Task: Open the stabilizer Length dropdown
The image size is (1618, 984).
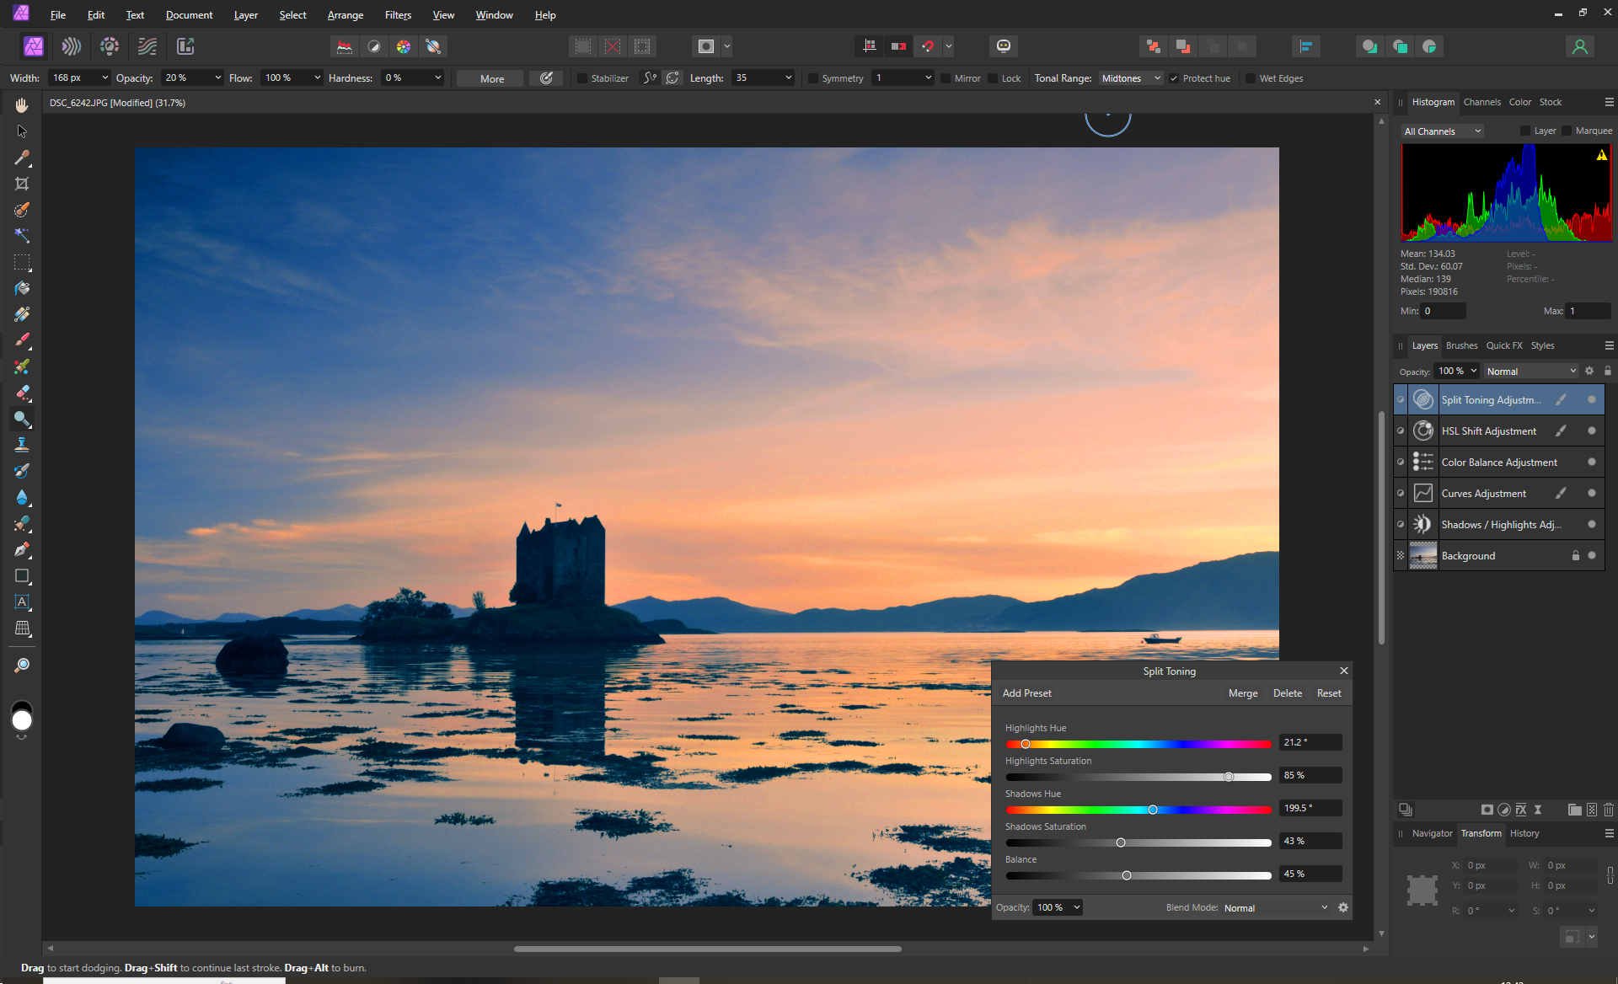Action: pos(788,78)
